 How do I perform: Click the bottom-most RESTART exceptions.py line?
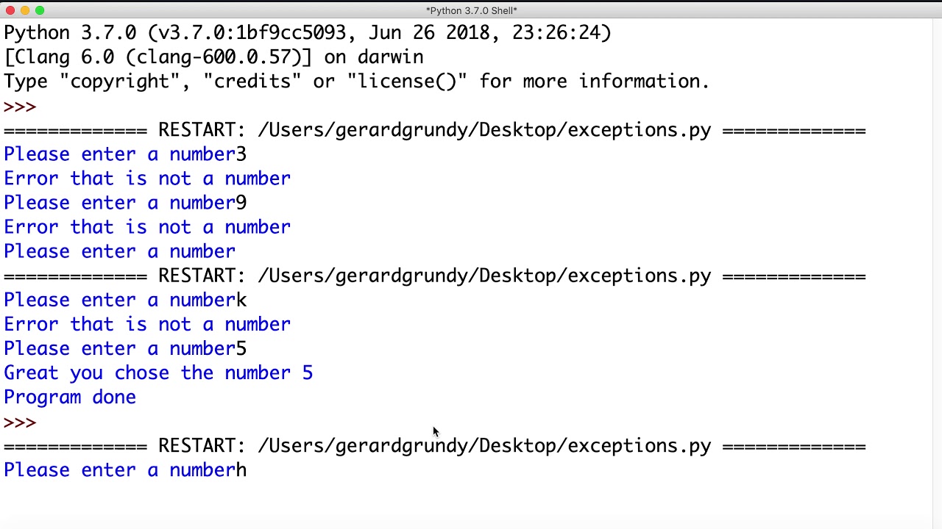pyautogui.click(x=434, y=446)
